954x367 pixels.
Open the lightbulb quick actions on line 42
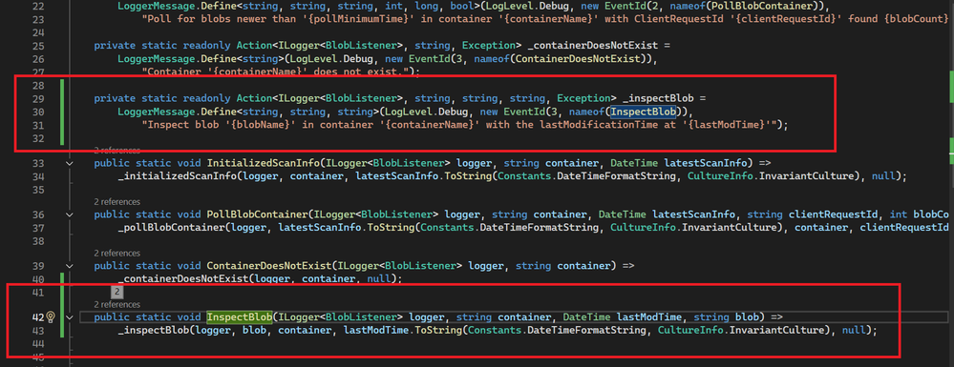(52, 316)
